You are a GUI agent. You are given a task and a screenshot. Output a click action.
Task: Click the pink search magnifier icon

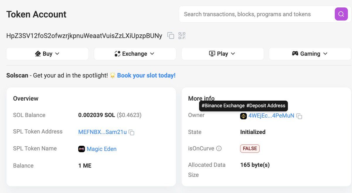click(x=341, y=14)
